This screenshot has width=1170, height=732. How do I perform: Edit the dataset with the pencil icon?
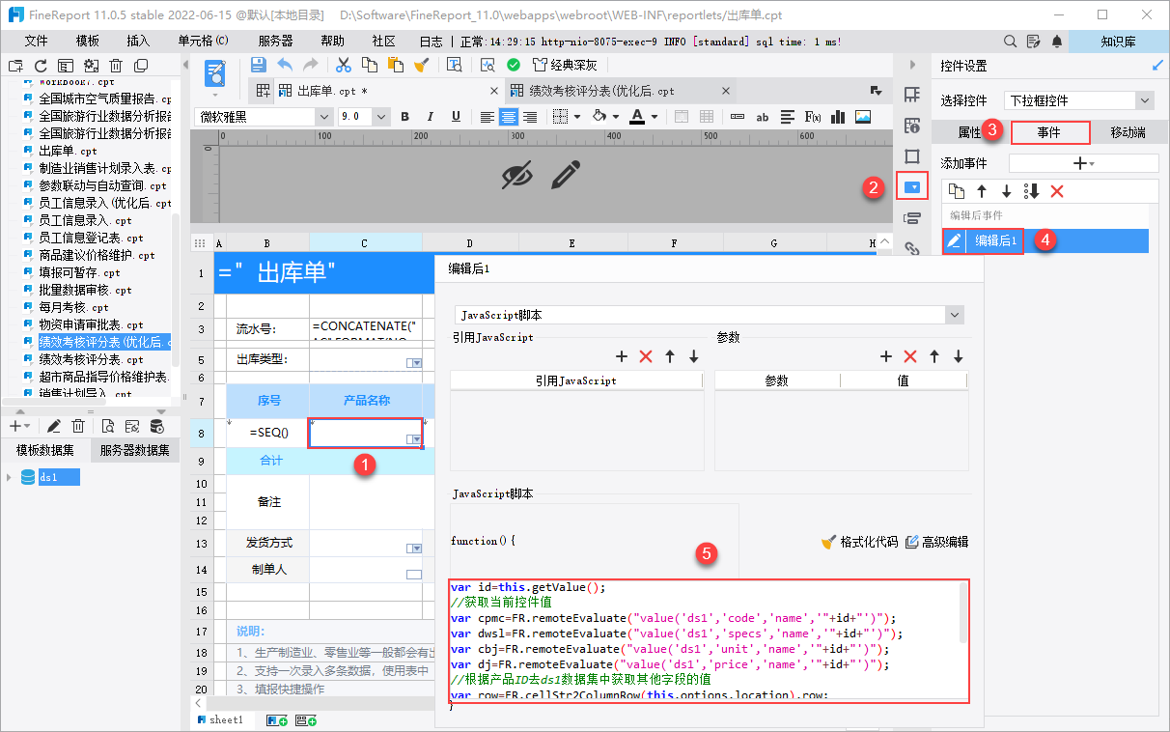point(54,426)
